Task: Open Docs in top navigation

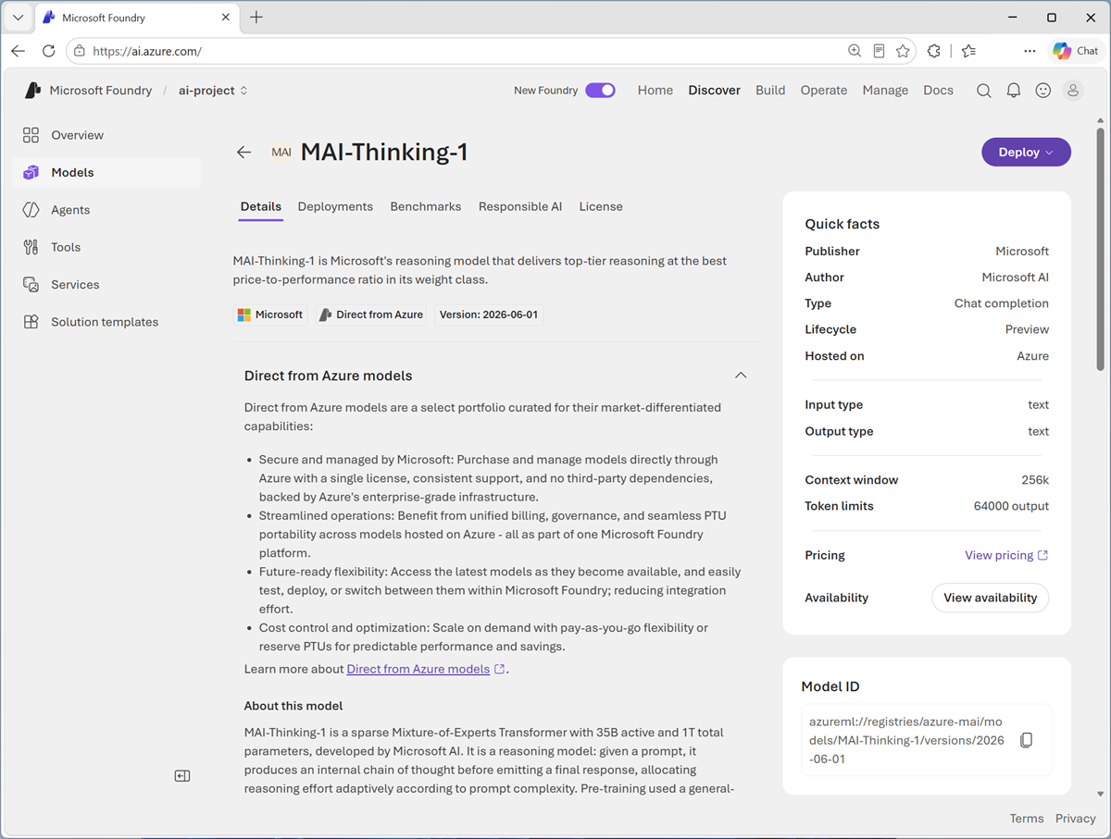Action: coord(938,91)
